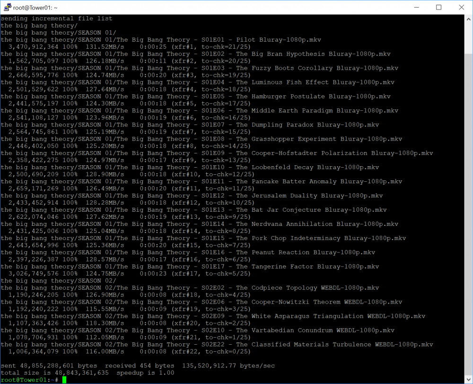
Task: Click the S02E10 Vartabedian Conundrum line
Action: [198, 330]
